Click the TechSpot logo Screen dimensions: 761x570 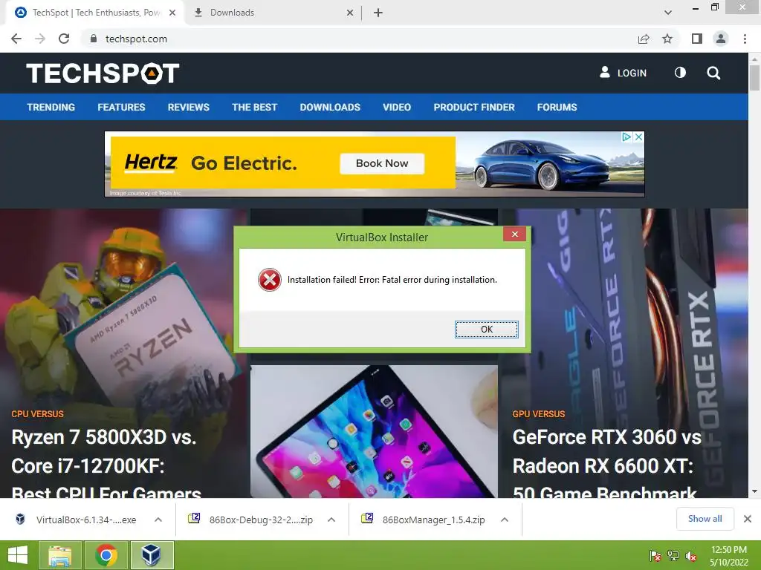(103, 73)
